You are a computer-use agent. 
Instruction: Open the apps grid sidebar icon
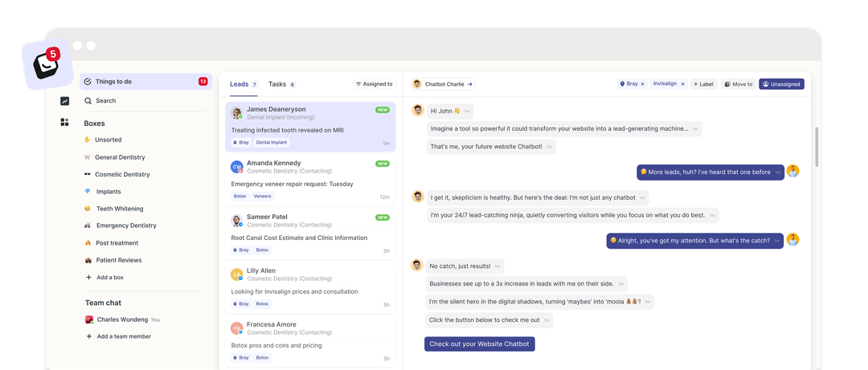pos(65,122)
